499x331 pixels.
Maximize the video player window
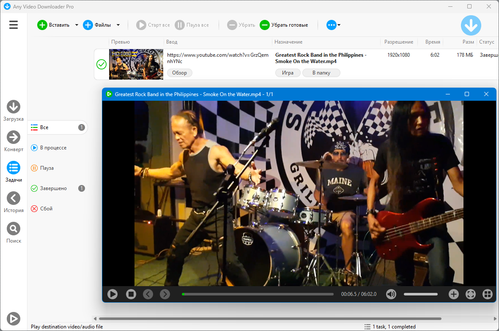pos(467,94)
